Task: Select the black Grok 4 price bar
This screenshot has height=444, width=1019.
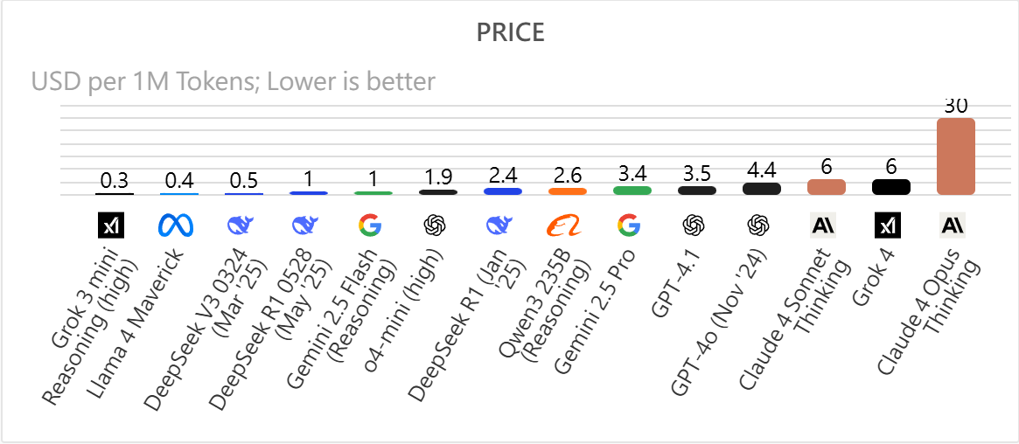Action: (x=891, y=187)
